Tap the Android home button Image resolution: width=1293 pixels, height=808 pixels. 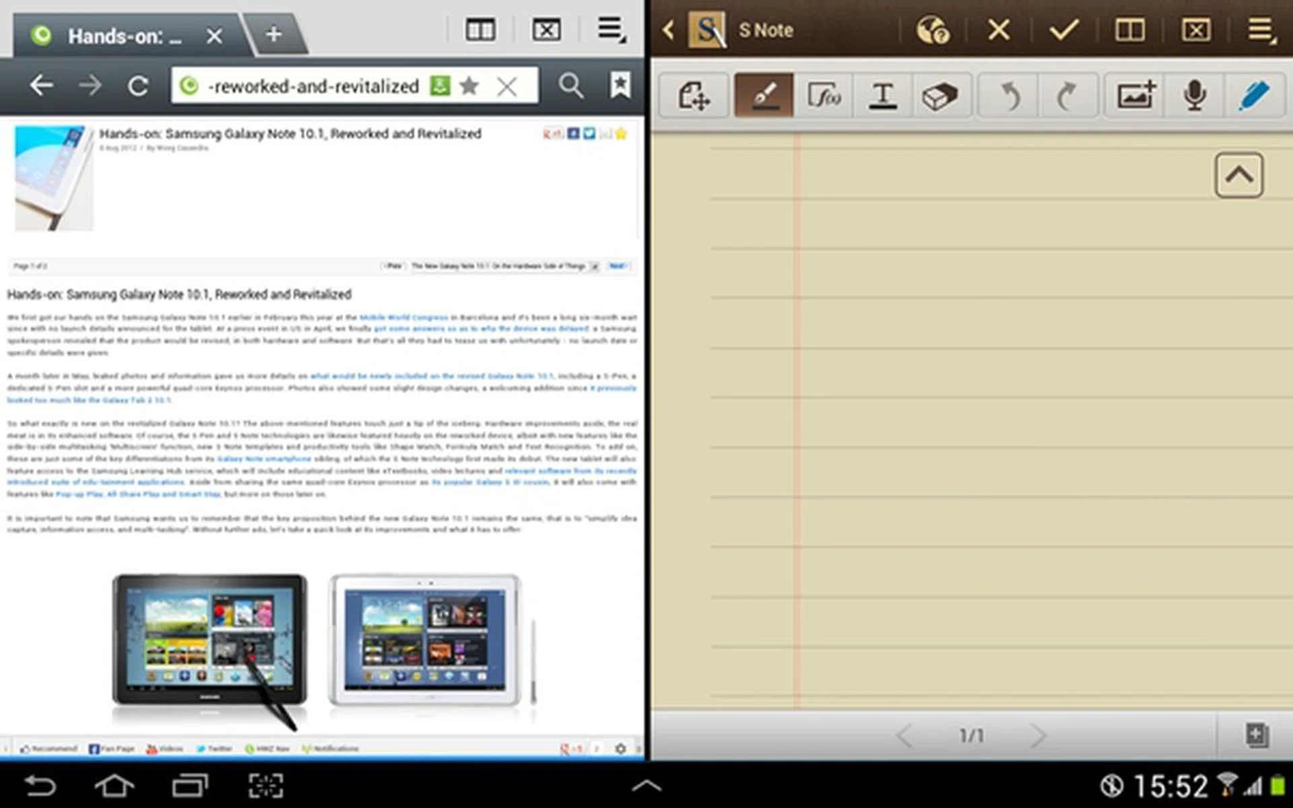[114, 785]
